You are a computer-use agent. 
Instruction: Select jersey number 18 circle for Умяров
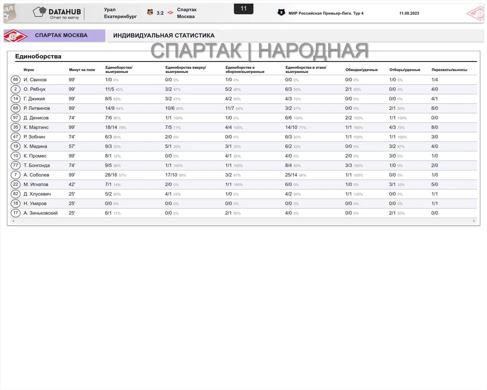16,203
